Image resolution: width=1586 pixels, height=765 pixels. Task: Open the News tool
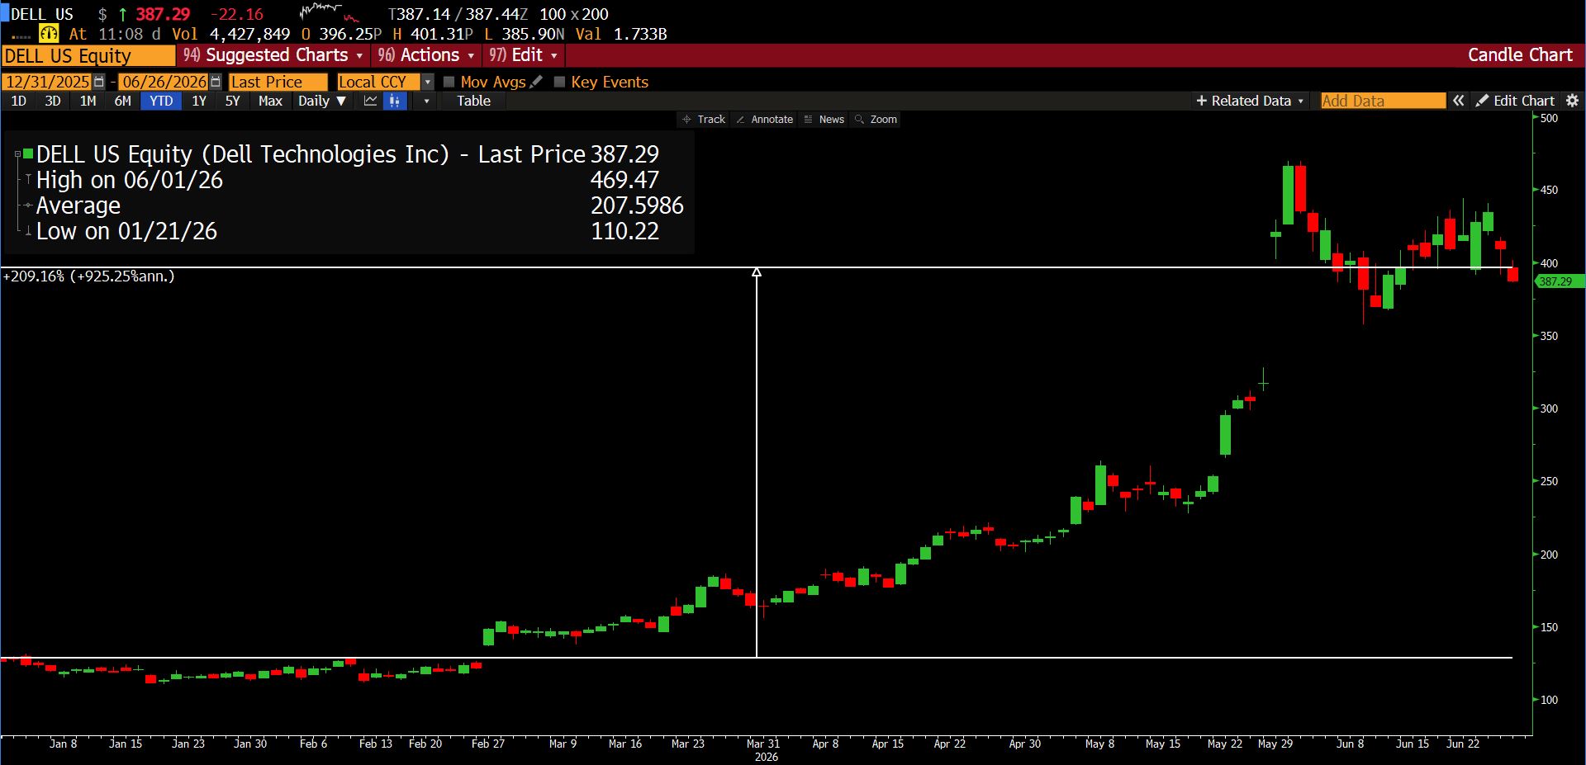click(x=824, y=120)
